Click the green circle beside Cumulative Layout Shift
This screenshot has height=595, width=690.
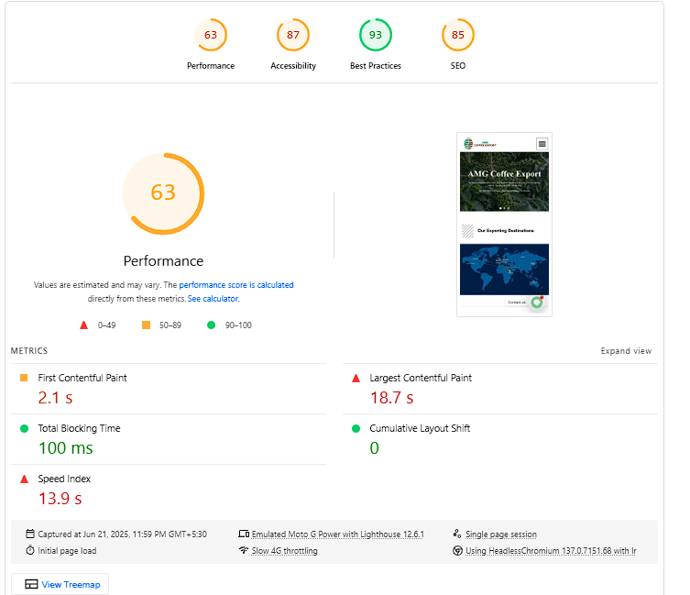coord(356,428)
